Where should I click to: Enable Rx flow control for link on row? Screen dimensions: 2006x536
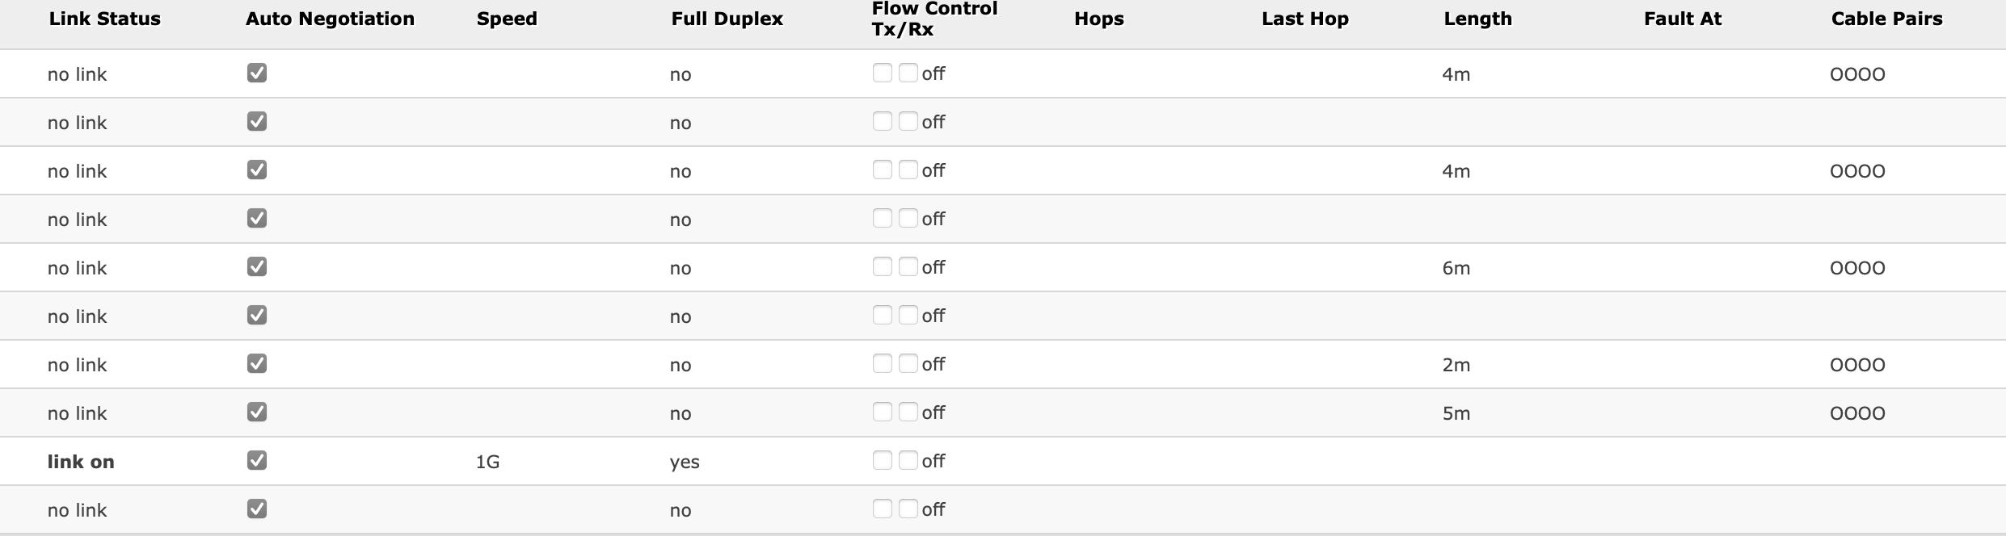click(908, 460)
